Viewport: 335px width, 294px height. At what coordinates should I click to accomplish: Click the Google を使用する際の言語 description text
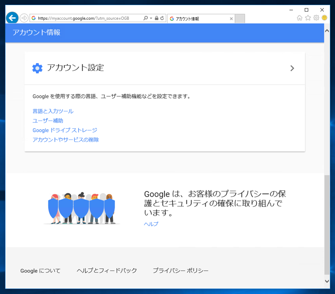[x=112, y=97]
